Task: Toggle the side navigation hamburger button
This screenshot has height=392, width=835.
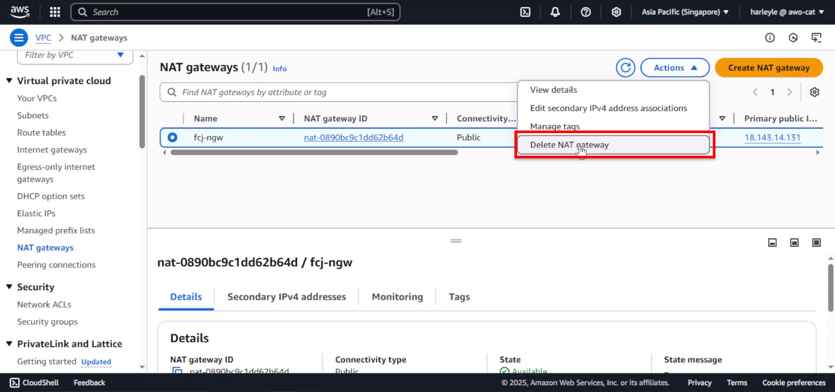Action: pyautogui.click(x=19, y=38)
